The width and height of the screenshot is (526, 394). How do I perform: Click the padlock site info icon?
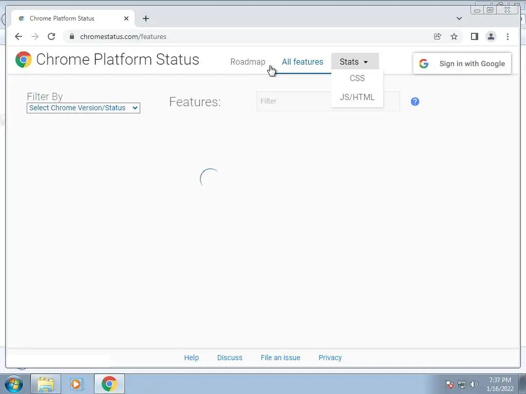click(72, 36)
